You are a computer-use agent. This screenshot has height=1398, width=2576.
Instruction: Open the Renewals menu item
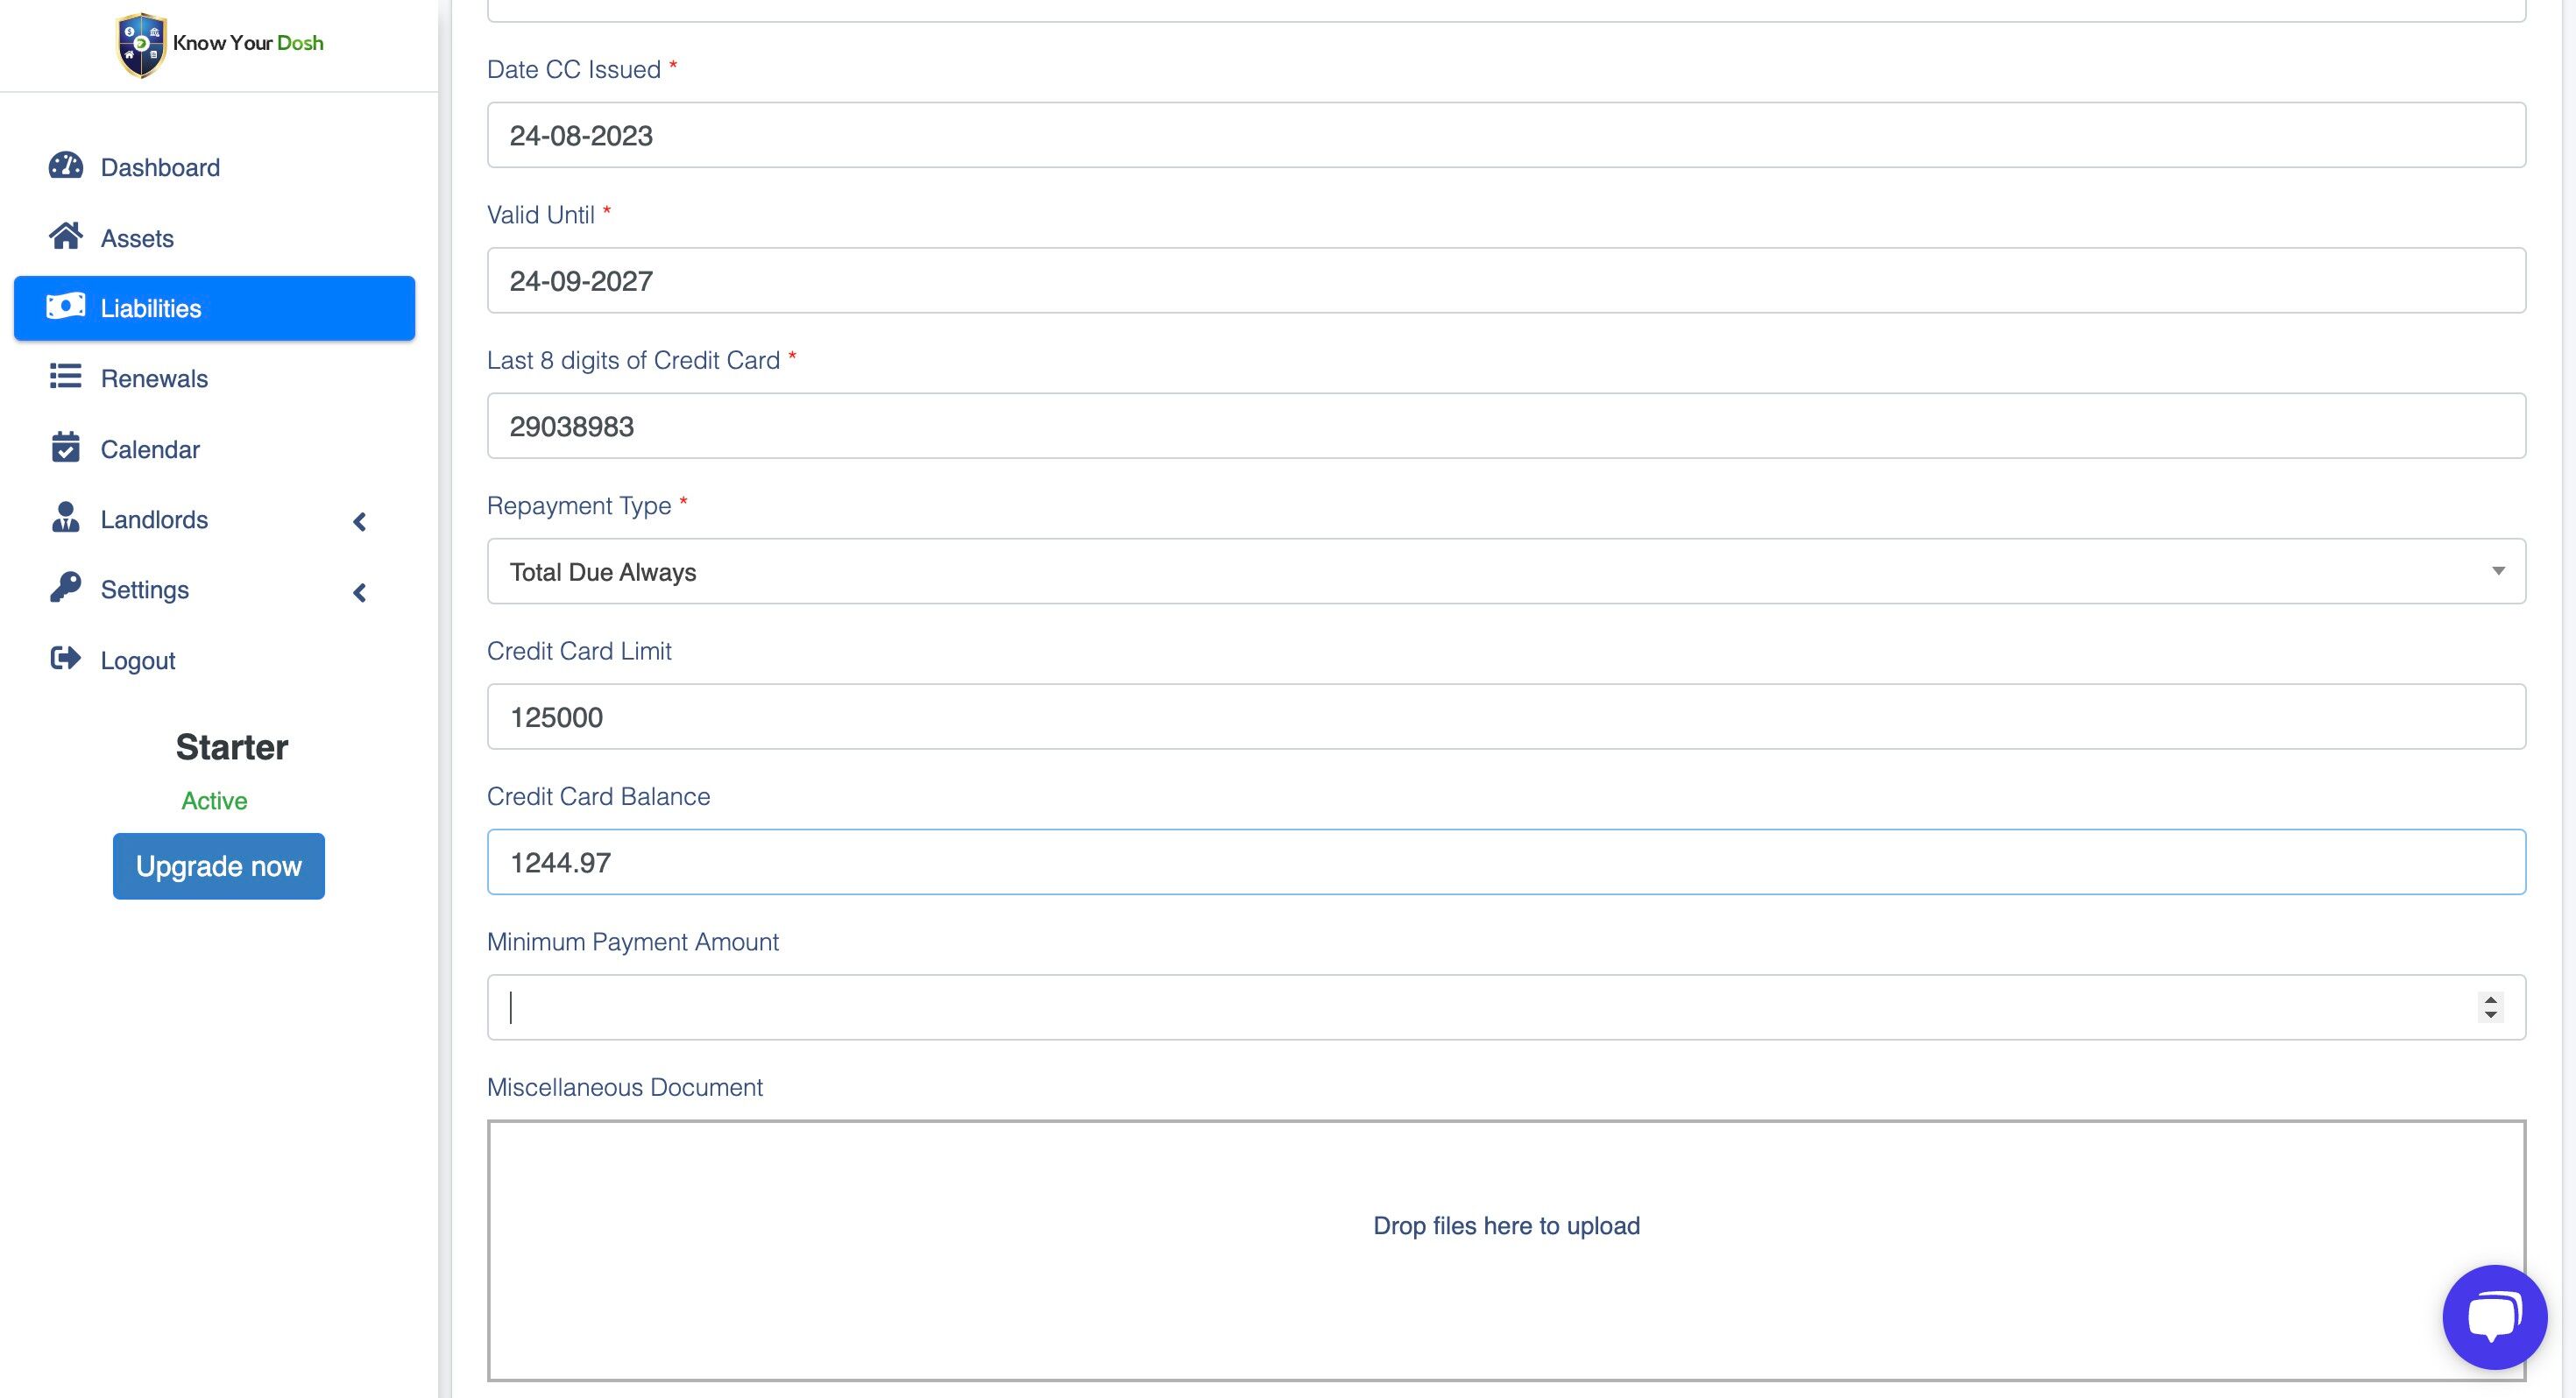click(154, 379)
